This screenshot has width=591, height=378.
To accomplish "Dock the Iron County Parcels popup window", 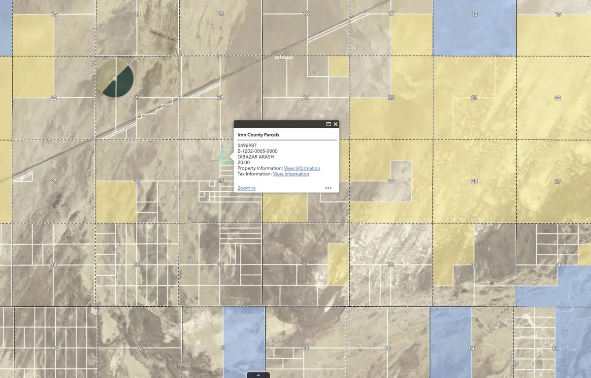I will 328,124.
